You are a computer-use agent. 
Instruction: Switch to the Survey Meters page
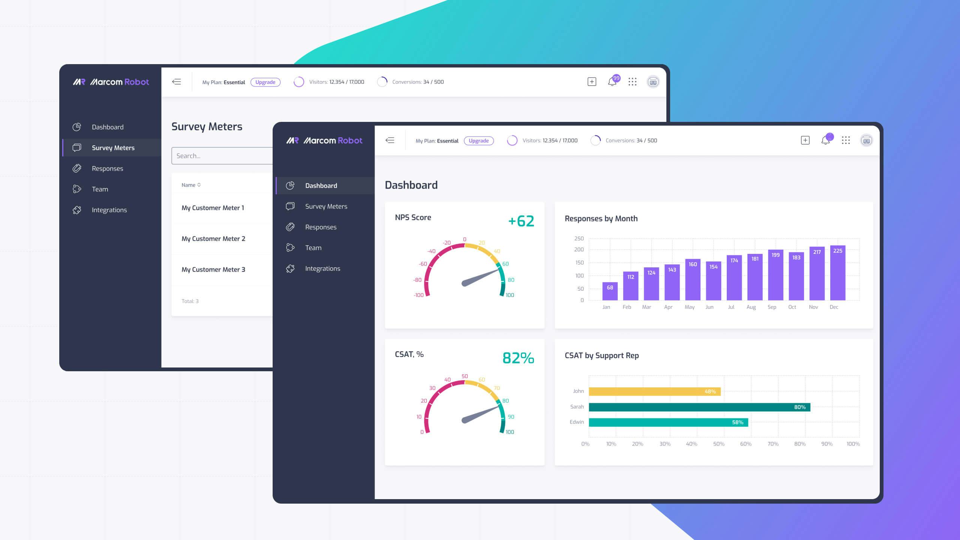pos(326,206)
